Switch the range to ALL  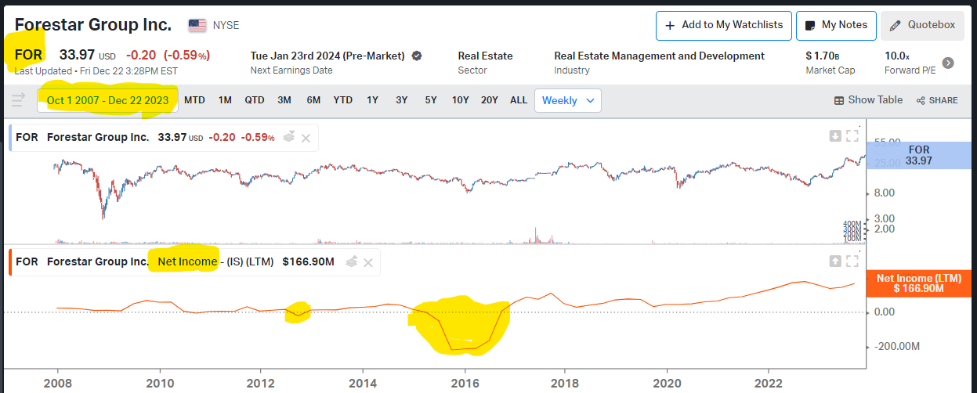tap(519, 100)
